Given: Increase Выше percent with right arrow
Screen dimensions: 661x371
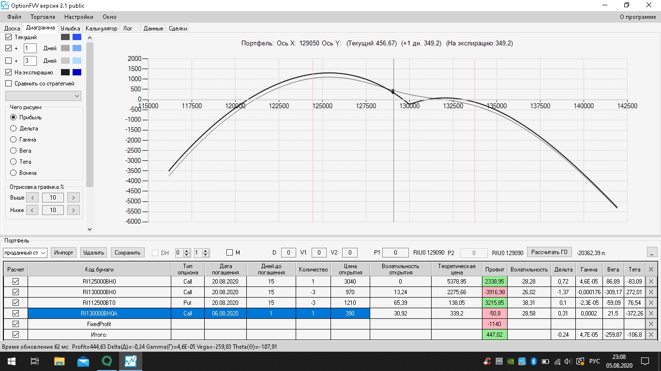Looking at the screenshot, I should click(x=74, y=197).
